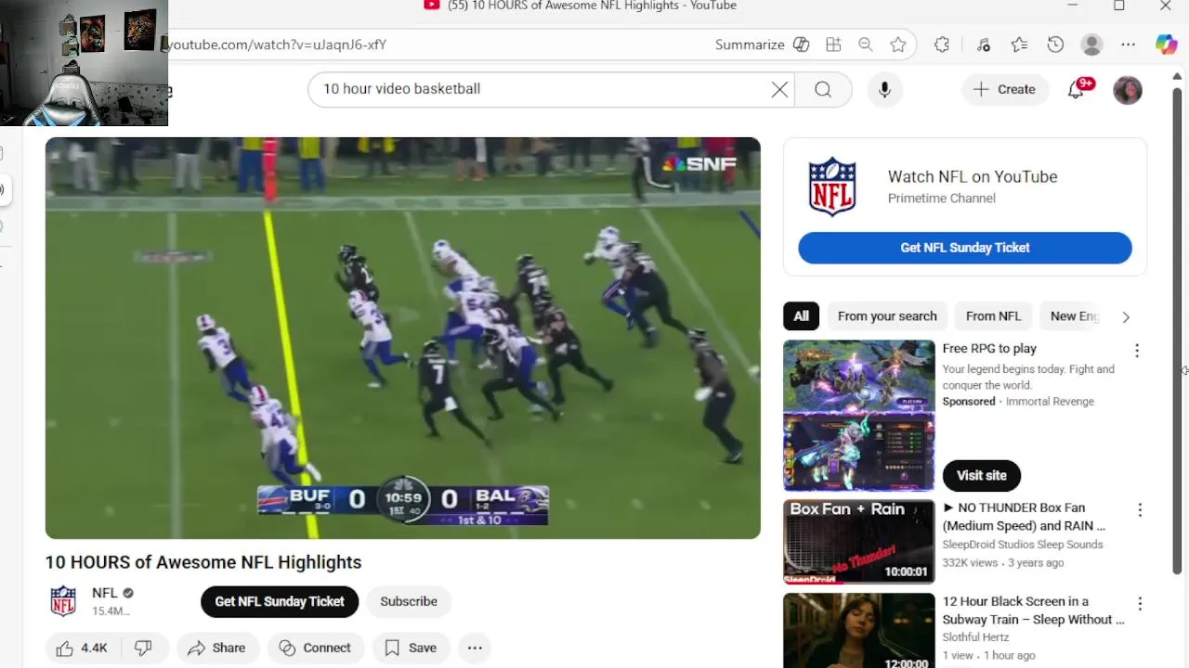The width and height of the screenshot is (1189, 668).
Task: Open more actions ellipsis under video
Action: coord(475,648)
